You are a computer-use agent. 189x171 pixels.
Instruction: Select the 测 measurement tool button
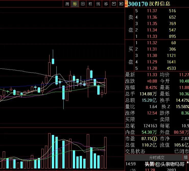67,4
